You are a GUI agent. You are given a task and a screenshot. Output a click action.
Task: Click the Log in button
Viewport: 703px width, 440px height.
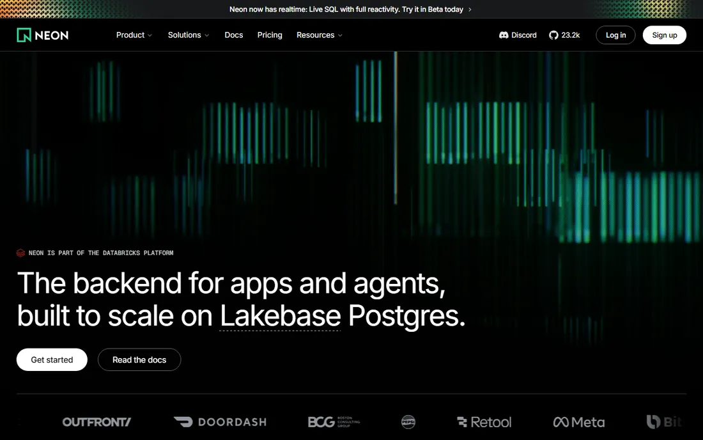(615, 35)
